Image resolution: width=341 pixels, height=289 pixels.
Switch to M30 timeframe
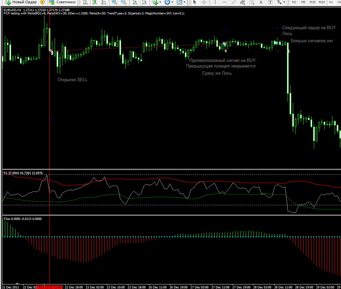coord(322,2)
